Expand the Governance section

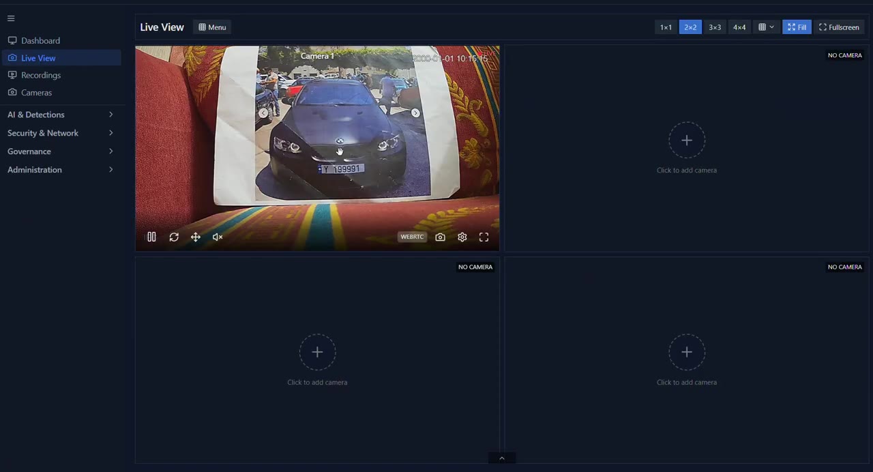click(x=61, y=151)
